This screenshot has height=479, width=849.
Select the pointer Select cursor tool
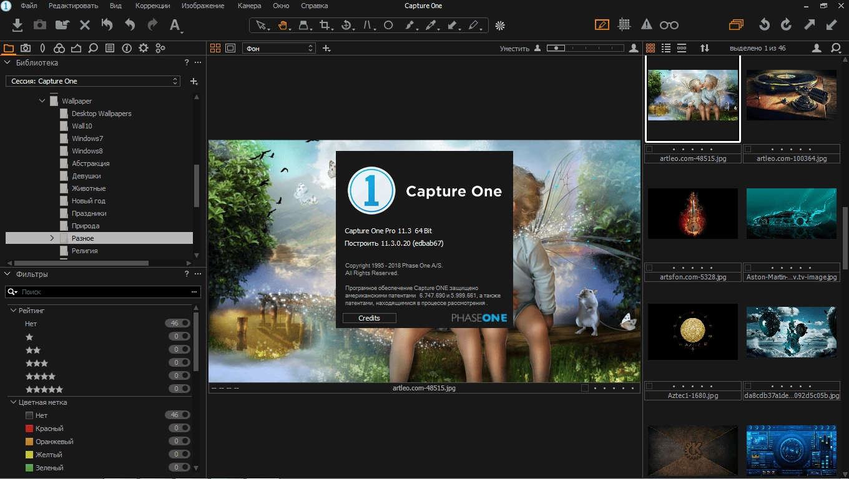(262, 25)
